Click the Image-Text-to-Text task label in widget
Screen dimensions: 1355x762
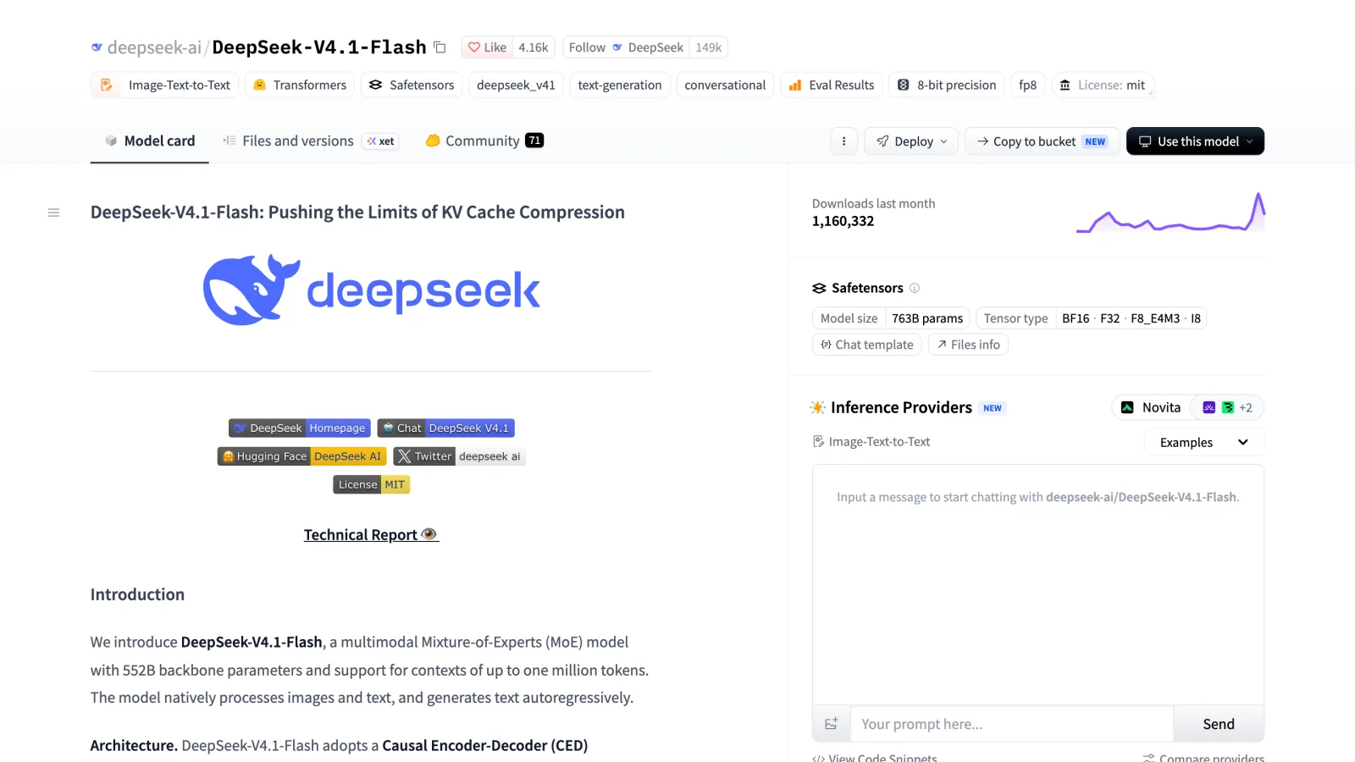871,442
